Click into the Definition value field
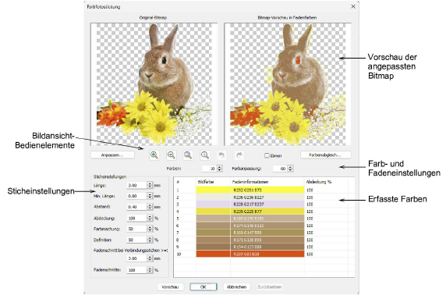This screenshot has width=446, height=306. click(x=137, y=240)
